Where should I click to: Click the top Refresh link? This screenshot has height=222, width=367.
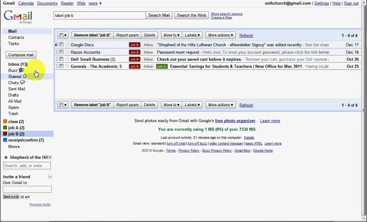246,35
